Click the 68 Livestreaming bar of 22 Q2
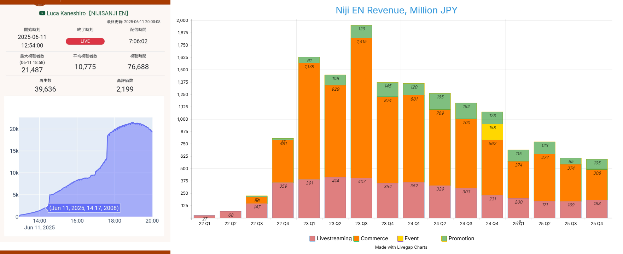Viewport: 623px width, 254px height. pos(231,215)
